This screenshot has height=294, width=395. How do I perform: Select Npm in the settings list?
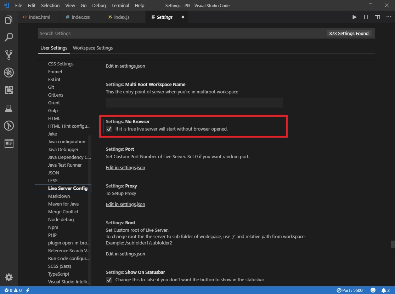(53, 227)
